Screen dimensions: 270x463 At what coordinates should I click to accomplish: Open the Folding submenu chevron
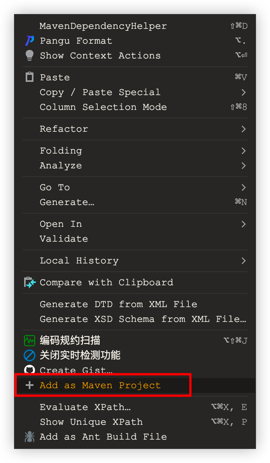tap(244, 151)
